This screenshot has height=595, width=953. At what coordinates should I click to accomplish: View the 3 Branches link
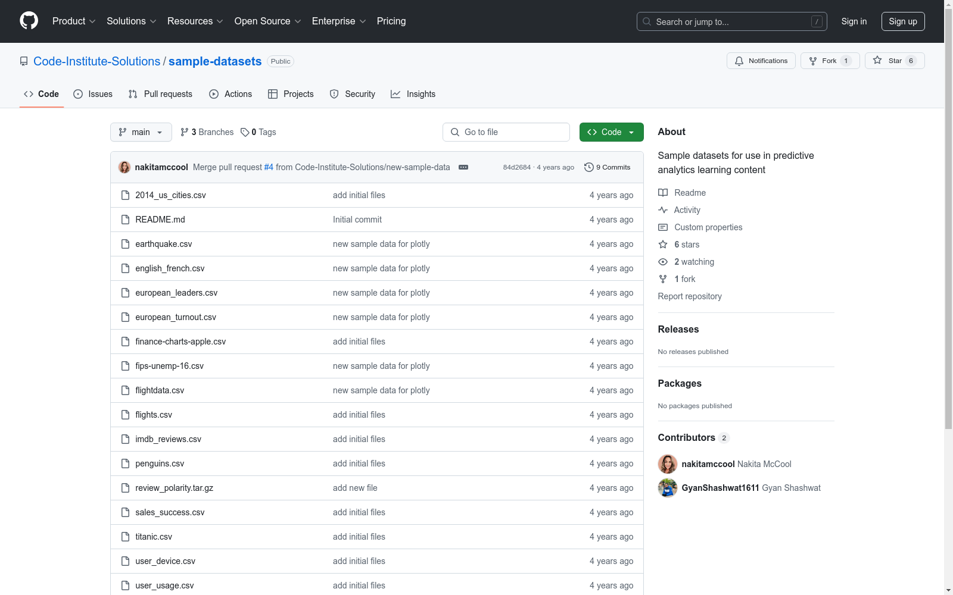point(207,132)
